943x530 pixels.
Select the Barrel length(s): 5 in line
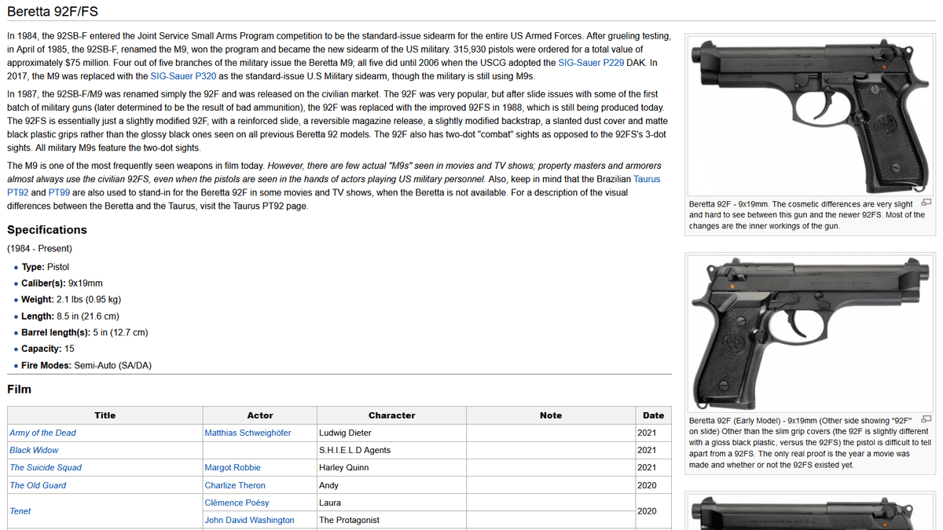(85, 332)
